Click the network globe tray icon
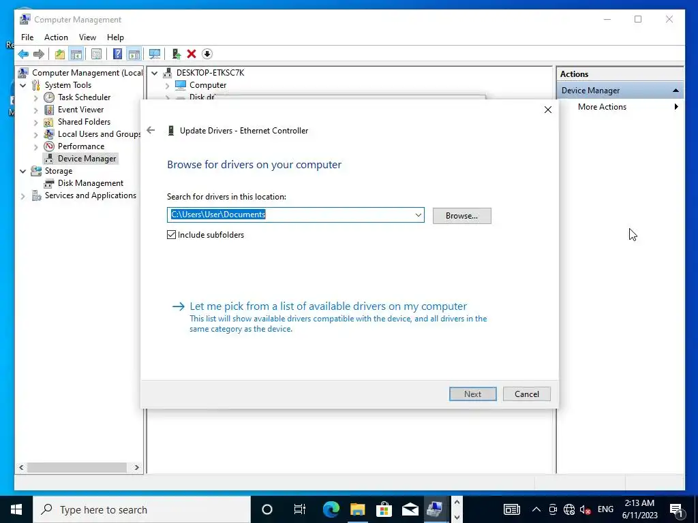Viewport: 698px width, 523px height. pyautogui.click(x=569, y=509)
